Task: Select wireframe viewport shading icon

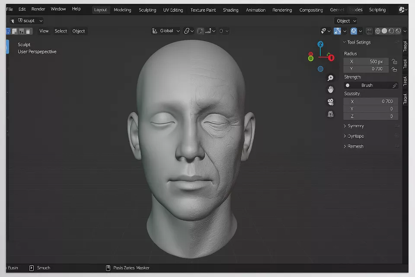Action: [x=378, y=31]
